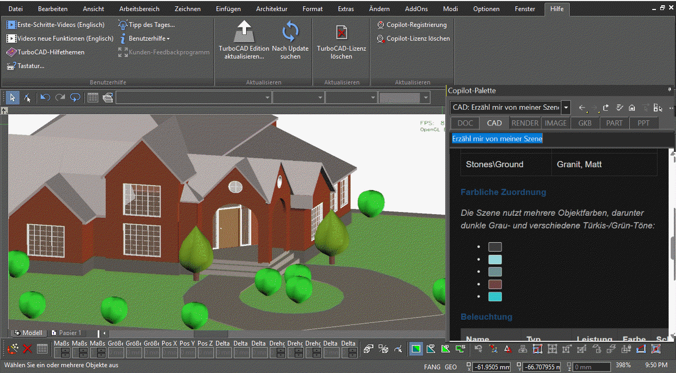Open the first wide toolbar combo box

tap(193, 98)
